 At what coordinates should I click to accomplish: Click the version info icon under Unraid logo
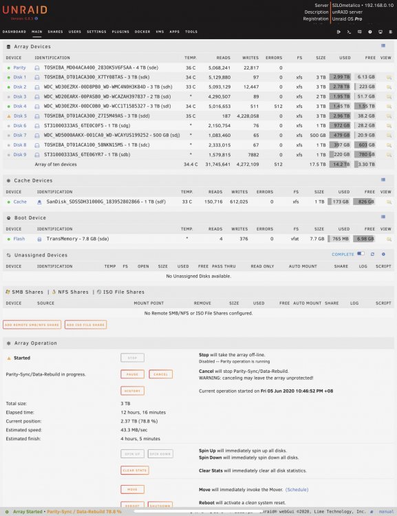[x=36, y=19]
